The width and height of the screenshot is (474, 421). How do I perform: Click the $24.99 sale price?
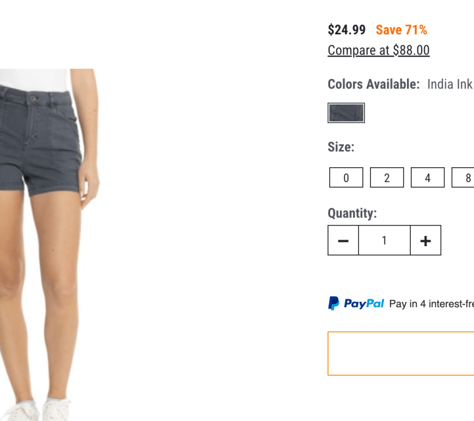347,30
